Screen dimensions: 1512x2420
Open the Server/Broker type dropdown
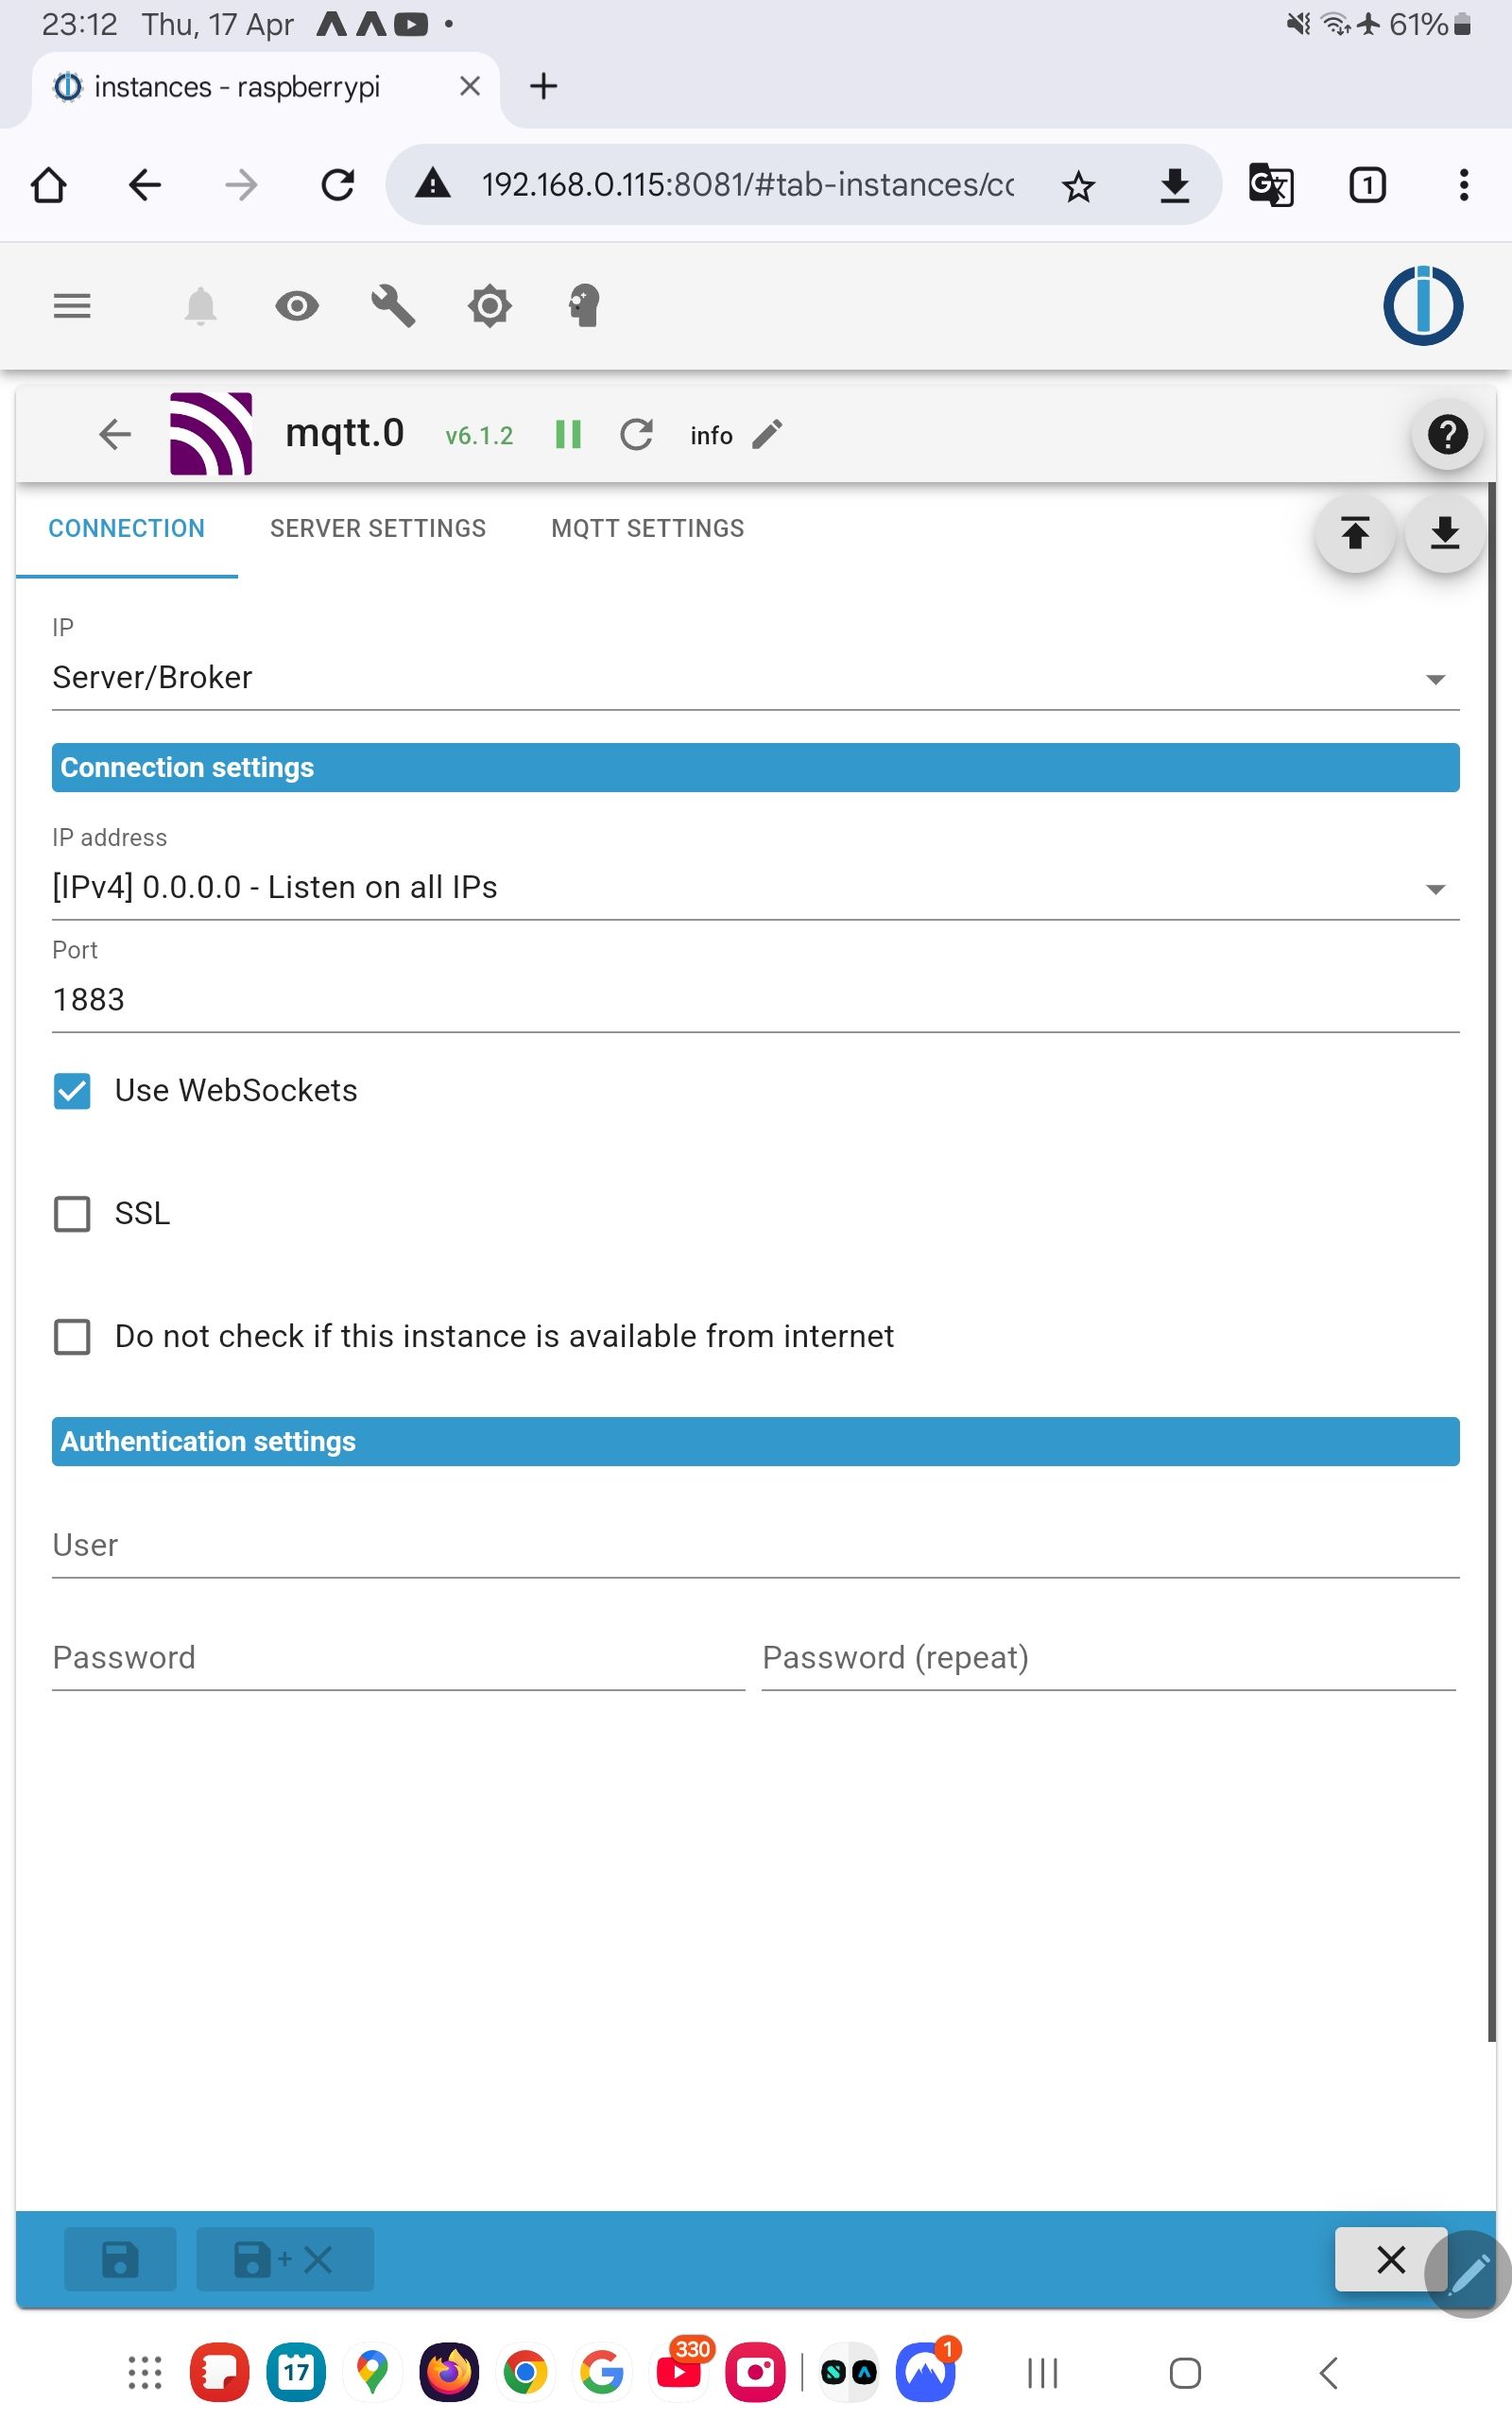tap(755, 679)
